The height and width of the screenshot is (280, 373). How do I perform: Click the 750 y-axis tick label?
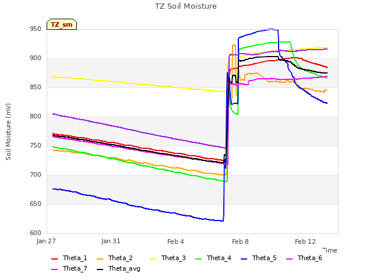click(36, 146)
